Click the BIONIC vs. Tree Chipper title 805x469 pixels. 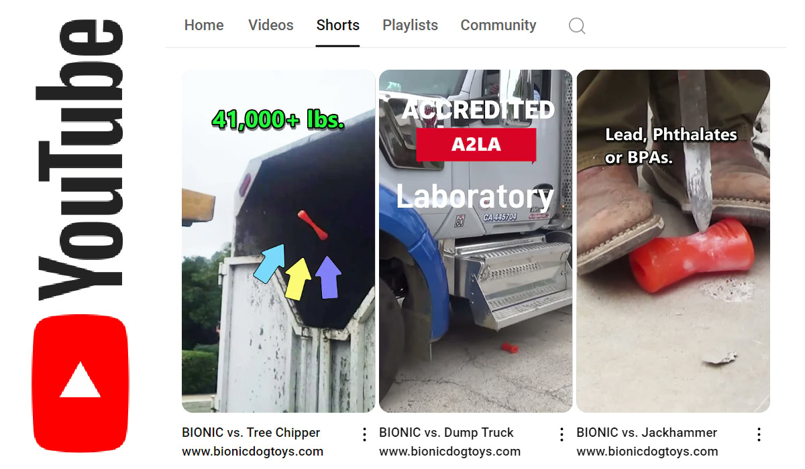251,433
